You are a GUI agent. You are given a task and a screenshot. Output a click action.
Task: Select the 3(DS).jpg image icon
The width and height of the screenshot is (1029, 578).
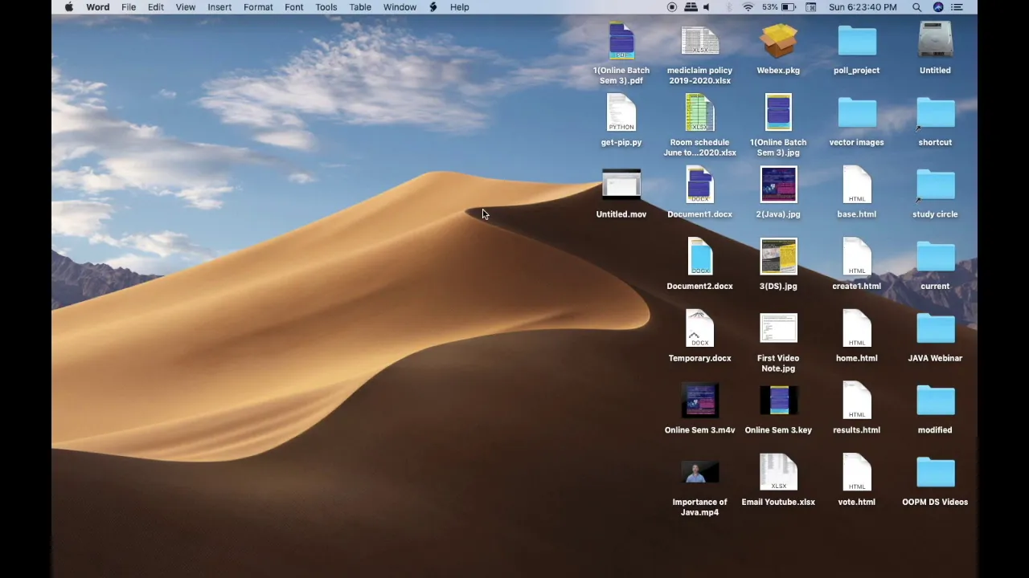pos(778,257)
